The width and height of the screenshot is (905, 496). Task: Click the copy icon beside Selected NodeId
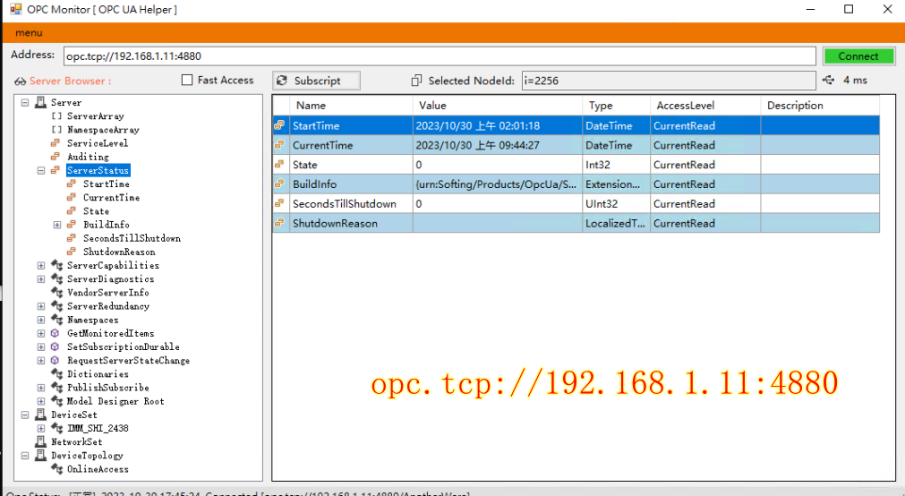point(416,81)
